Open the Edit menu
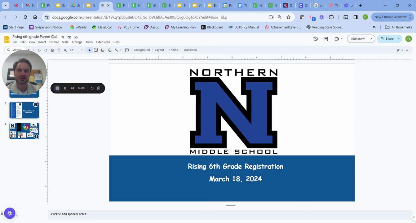416x223 pixels. (23, 42)
